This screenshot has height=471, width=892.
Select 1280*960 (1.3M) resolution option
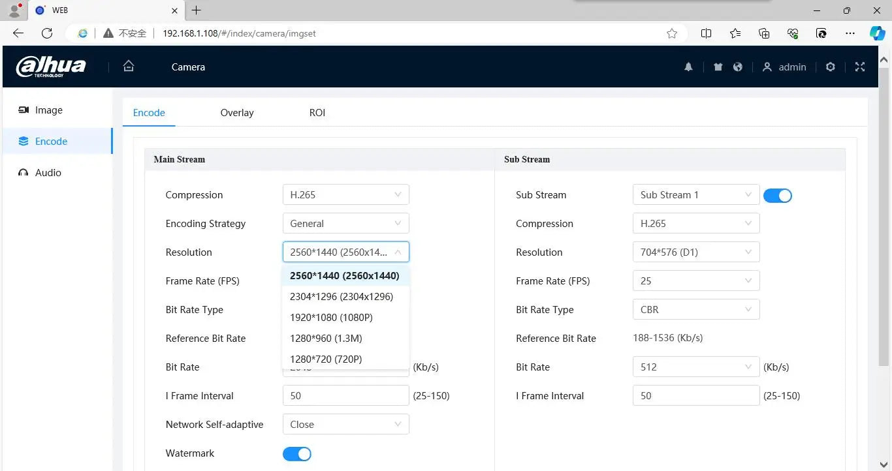pos(345,338)
